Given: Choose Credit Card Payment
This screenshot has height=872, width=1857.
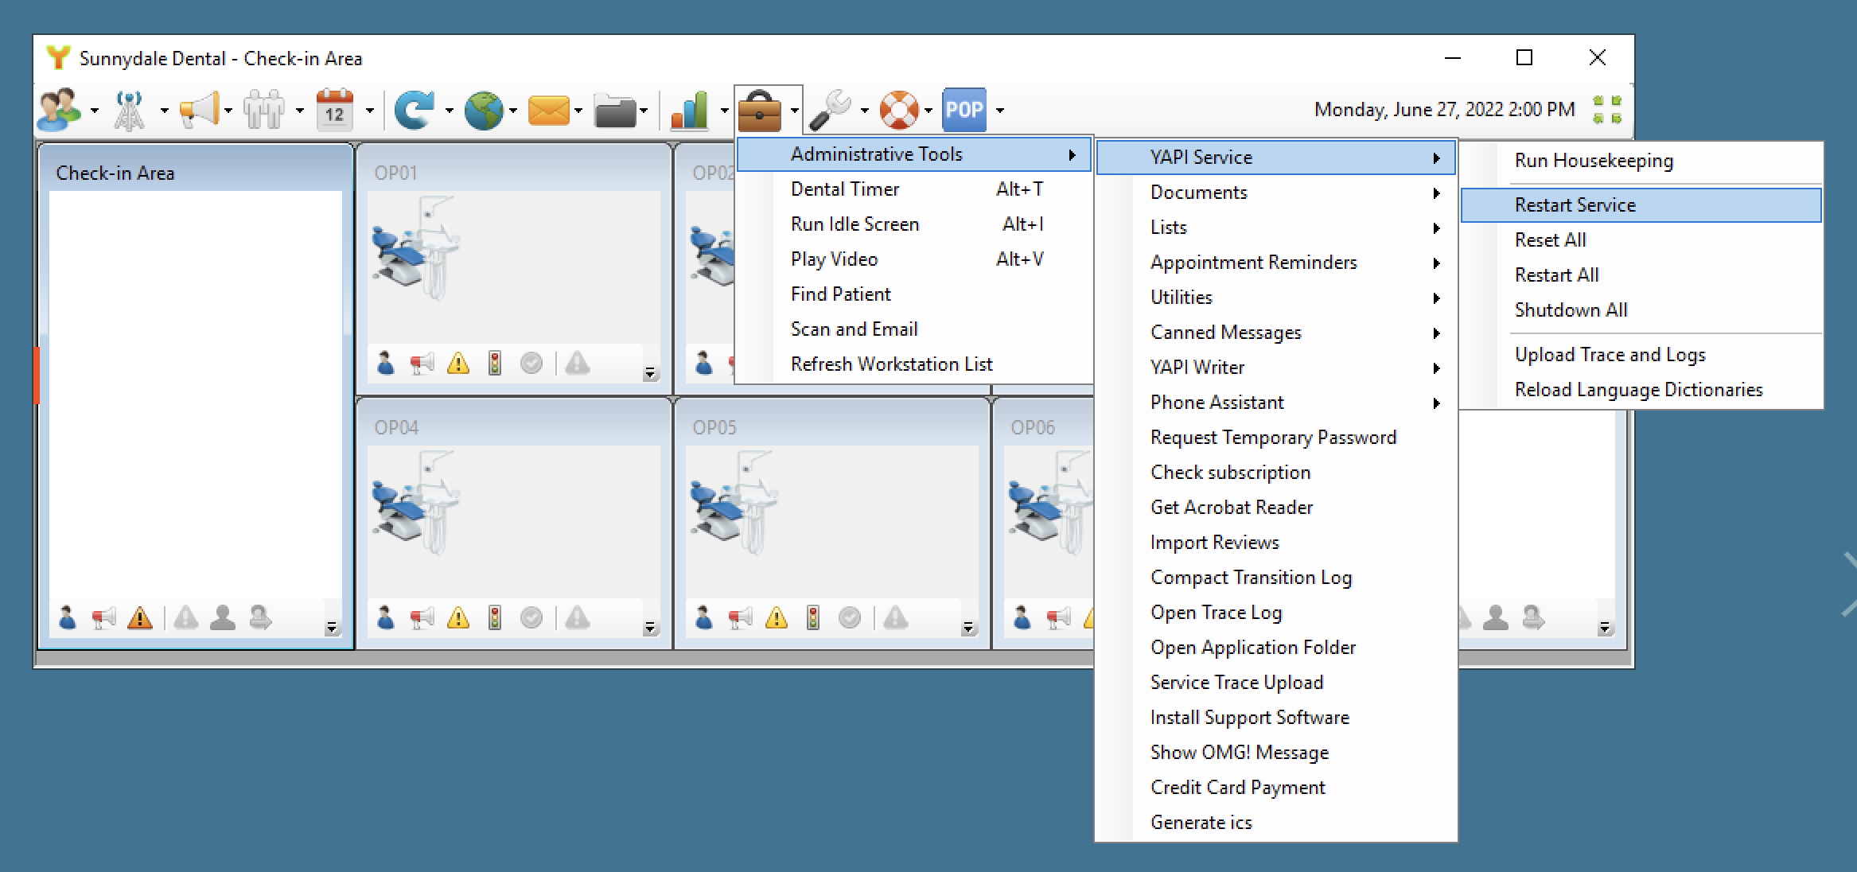Looking at the screenshot, I should (x=1276, y=788).
